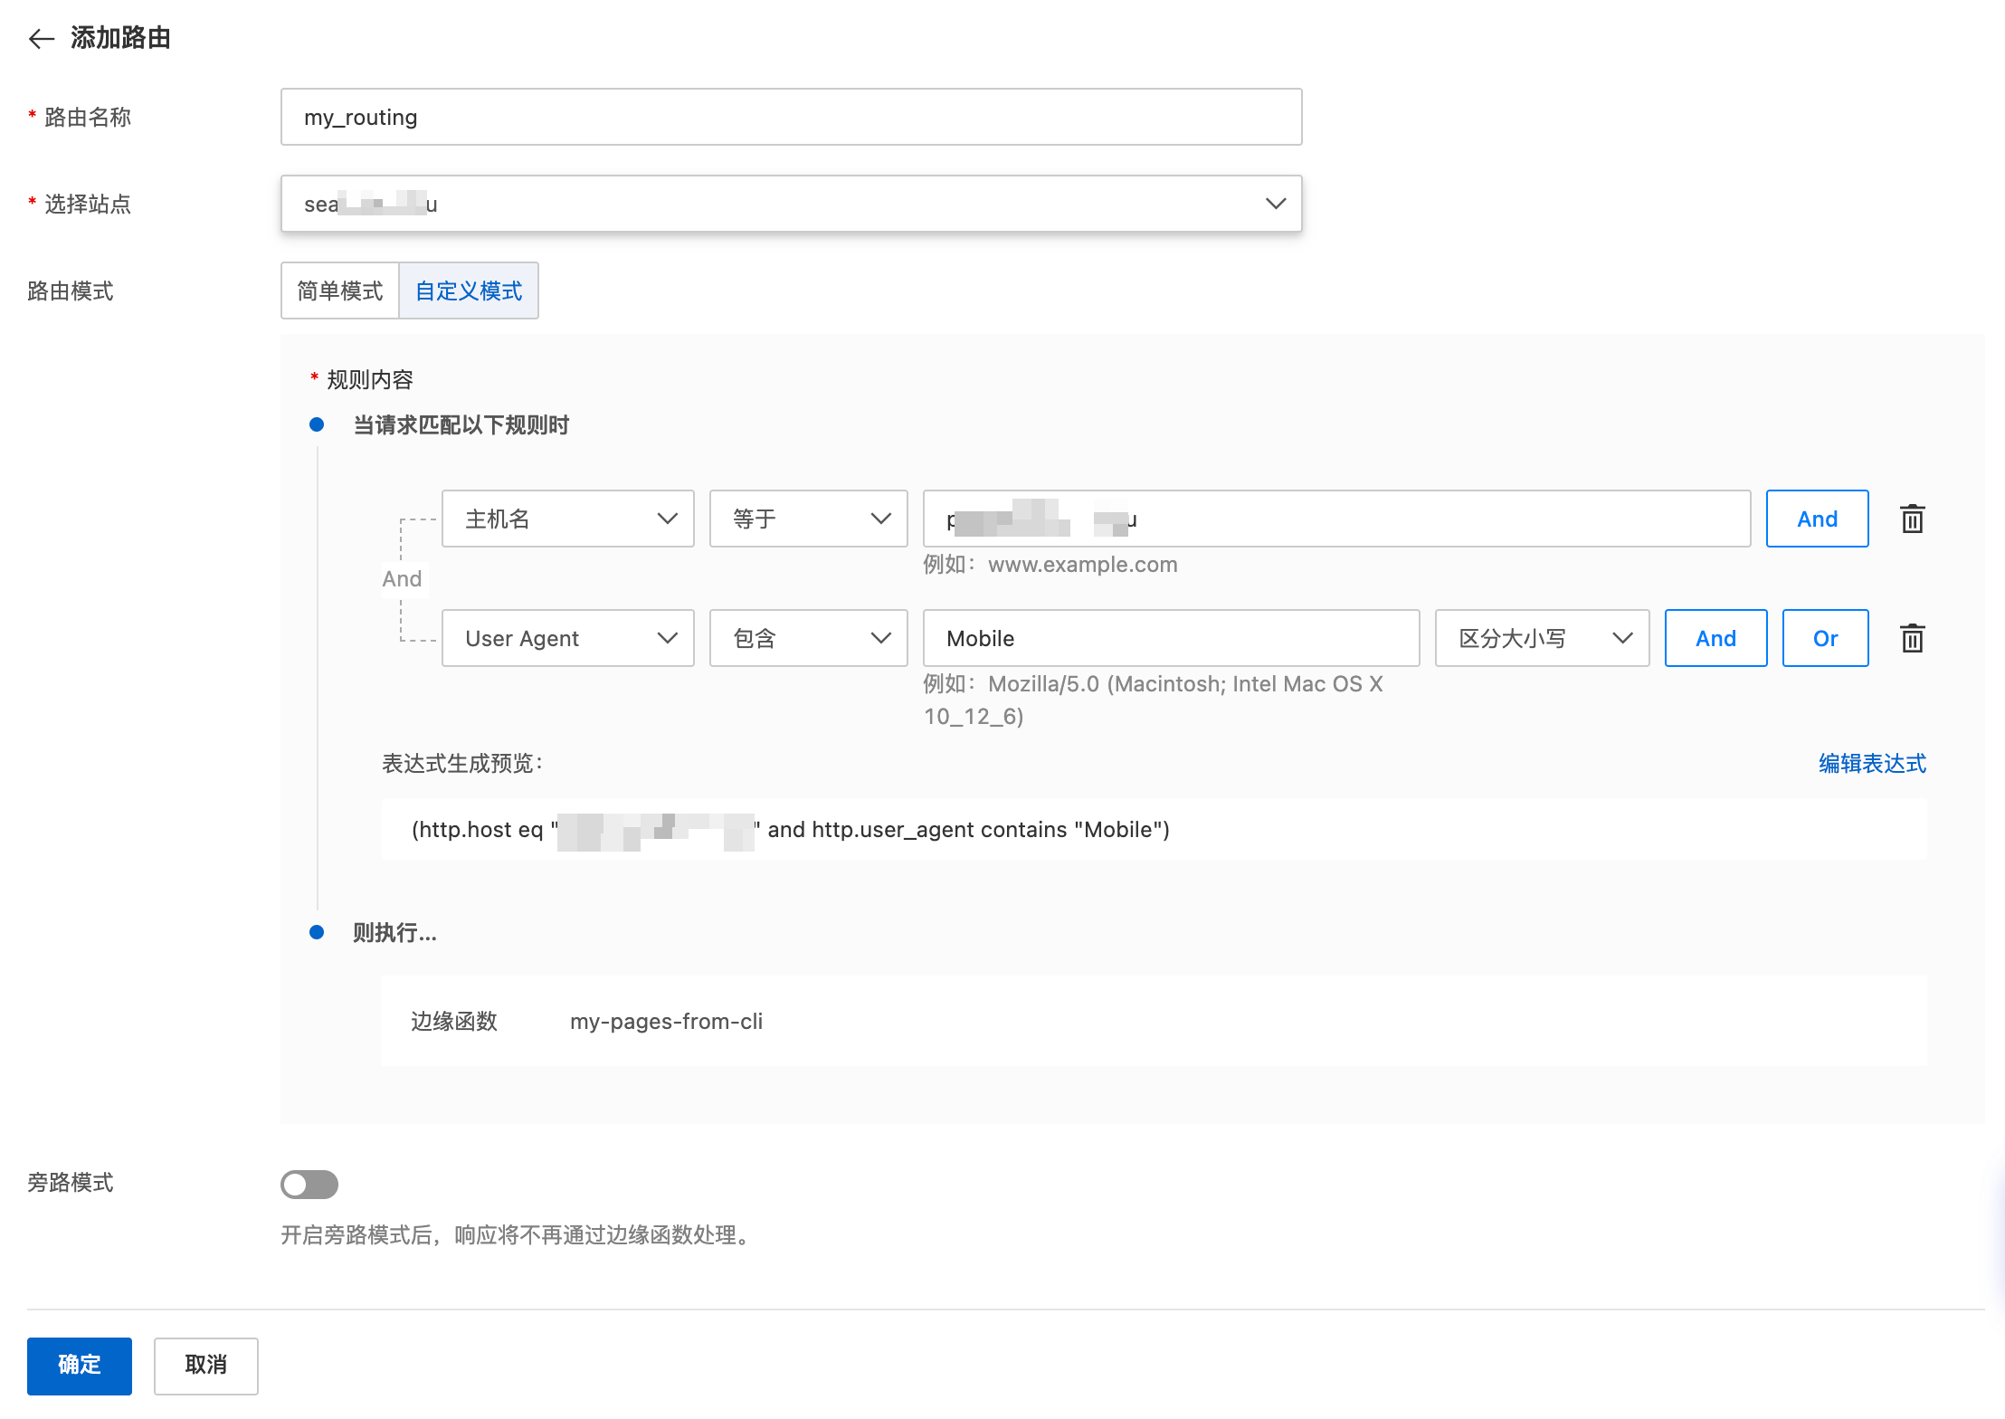2005x1419 pixels.
Task: Select 自定义模式 tab
Action: [469, 291]
